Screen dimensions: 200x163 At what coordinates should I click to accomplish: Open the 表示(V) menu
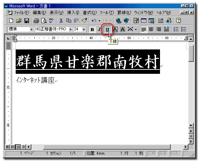(x=57, y=13)
